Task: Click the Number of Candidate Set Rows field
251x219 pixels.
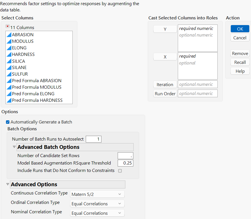Action: (x=125, y=156)
